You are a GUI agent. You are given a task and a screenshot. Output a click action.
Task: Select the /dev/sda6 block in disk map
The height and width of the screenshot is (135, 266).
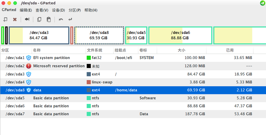pyautogui.click(x=180, y=35)
